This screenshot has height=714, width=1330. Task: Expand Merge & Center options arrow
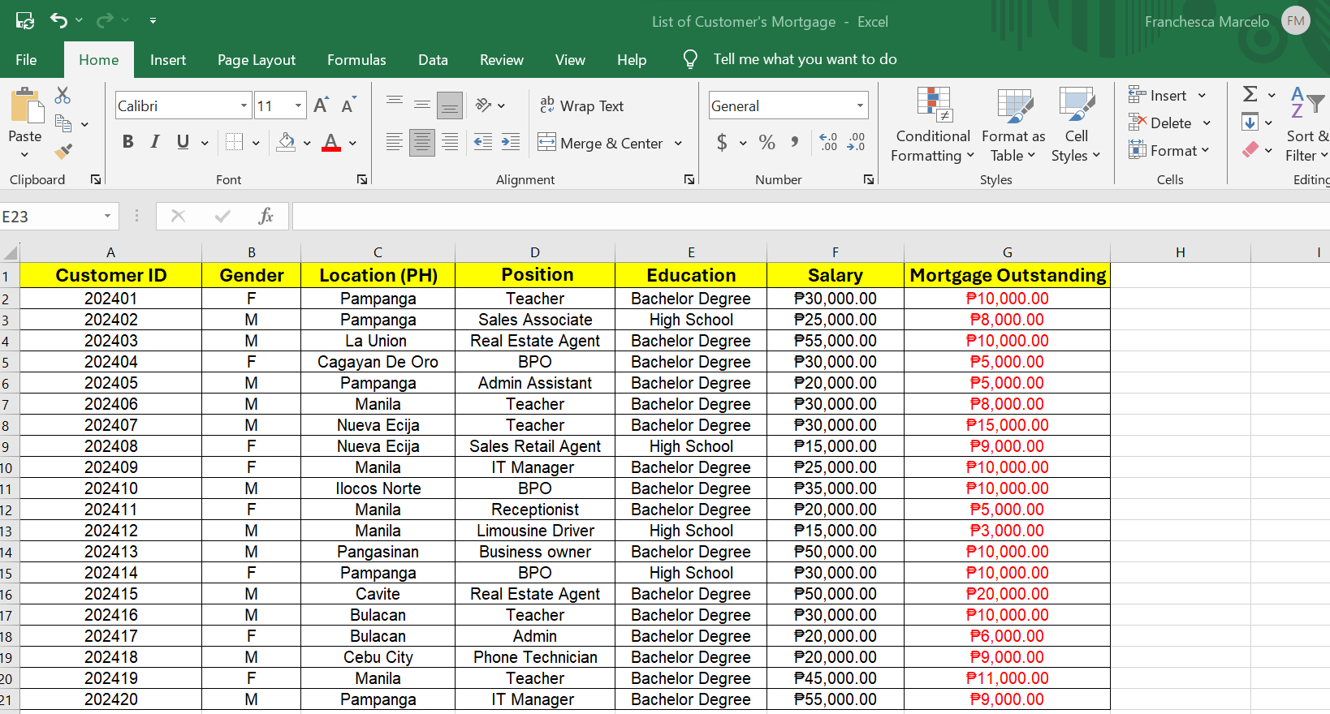[x=678, y=143]
